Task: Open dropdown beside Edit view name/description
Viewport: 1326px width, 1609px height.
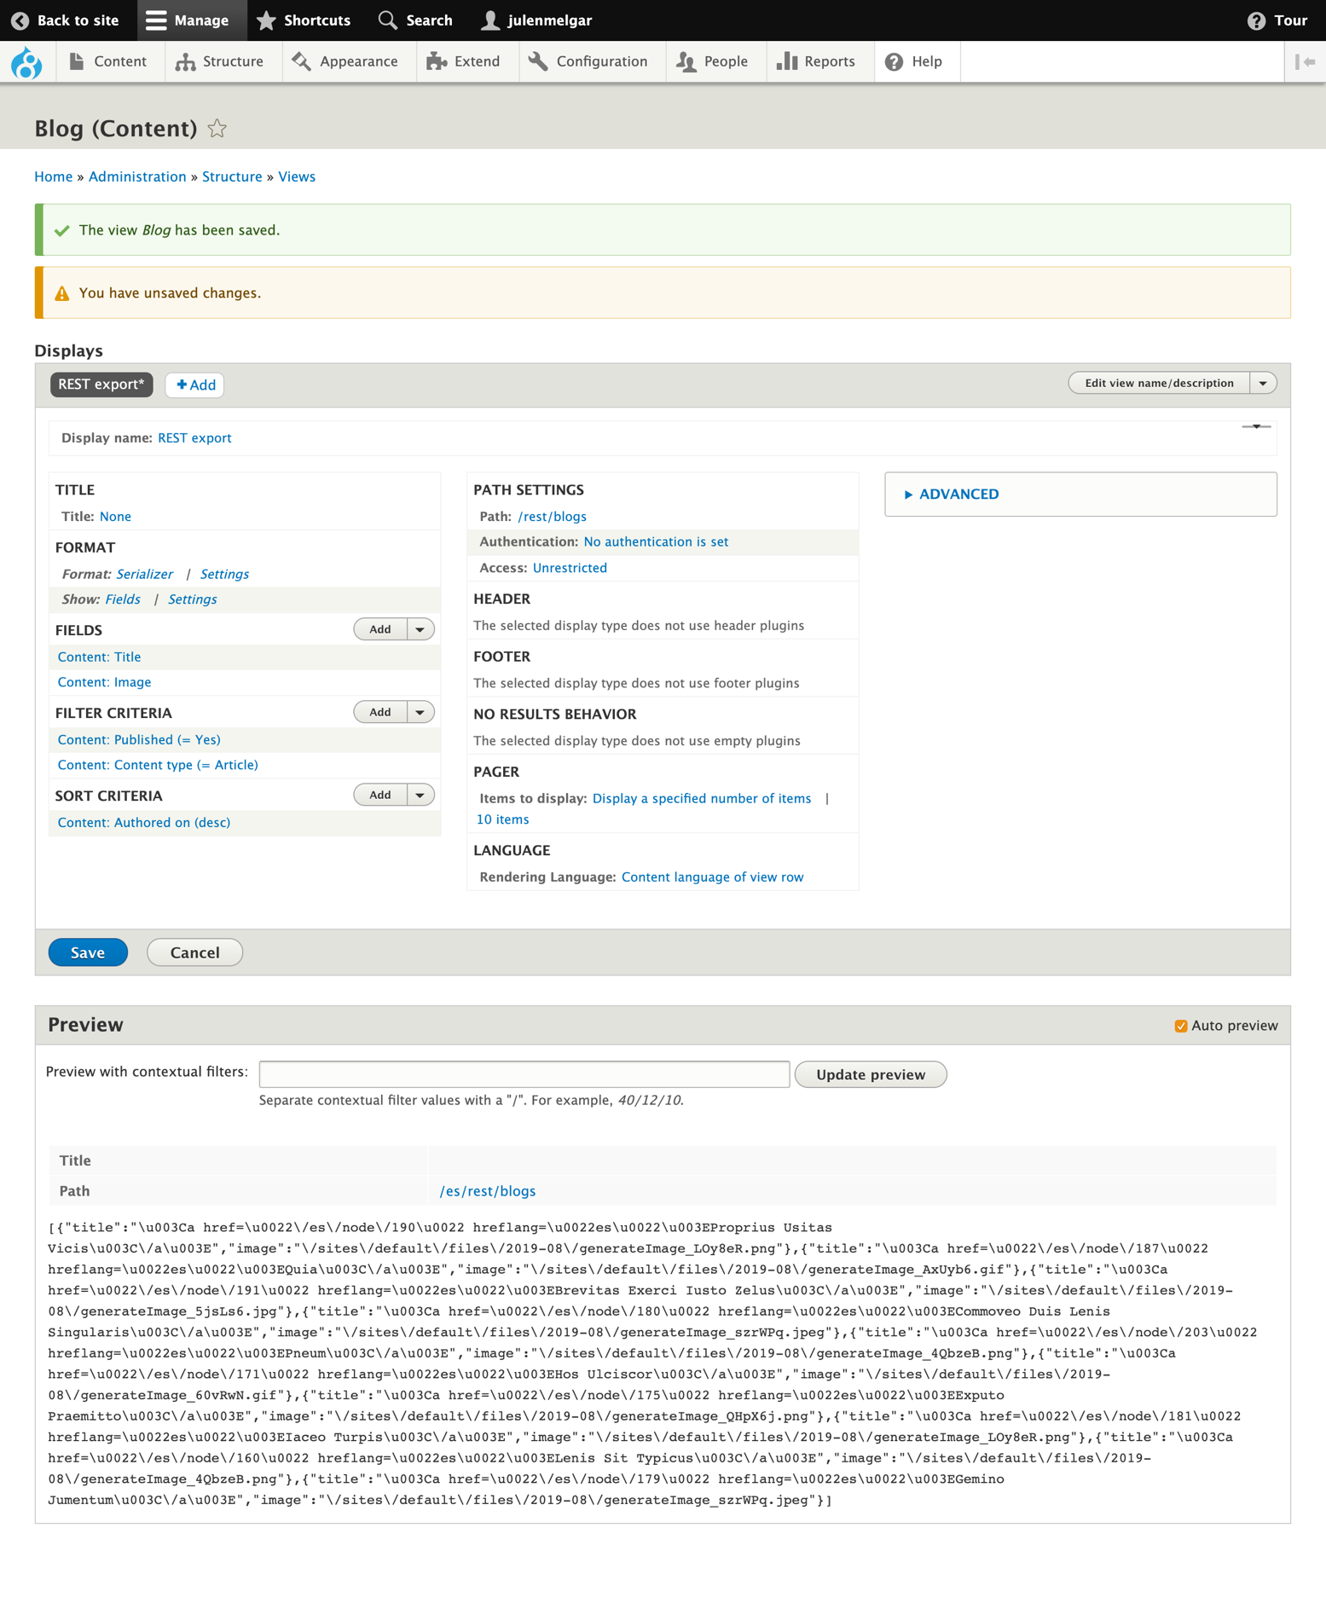Action: 1264,384
